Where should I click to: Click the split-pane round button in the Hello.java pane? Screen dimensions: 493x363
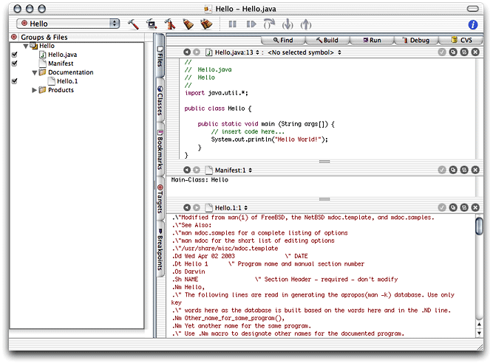point(464,52)
